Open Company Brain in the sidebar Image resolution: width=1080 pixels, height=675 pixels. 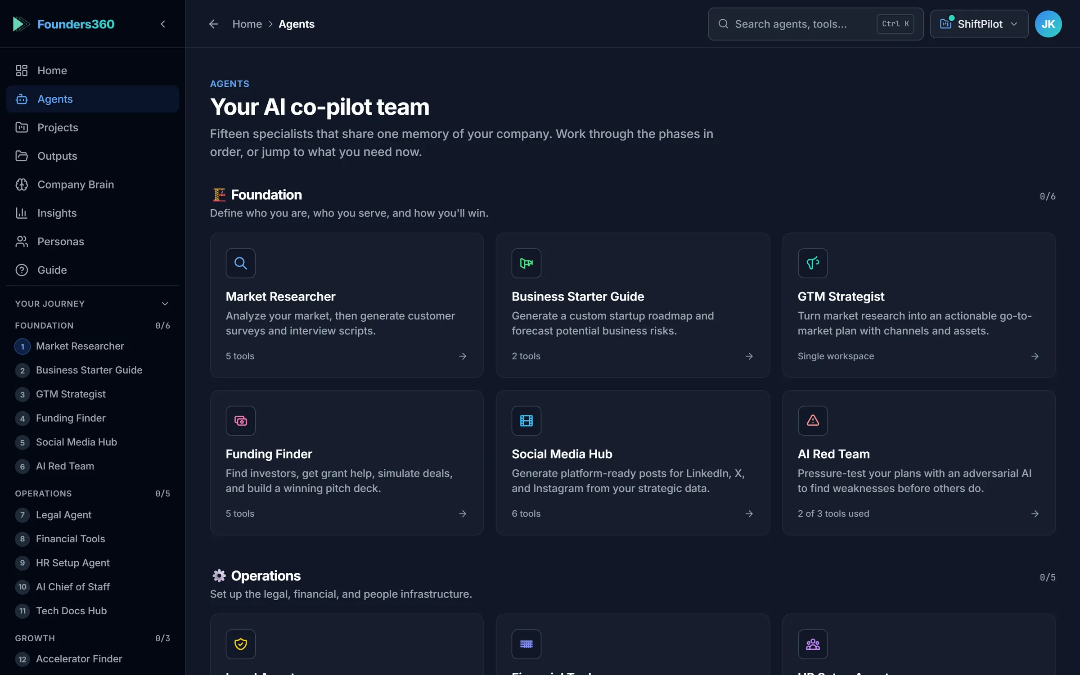[x=92, y=184]
